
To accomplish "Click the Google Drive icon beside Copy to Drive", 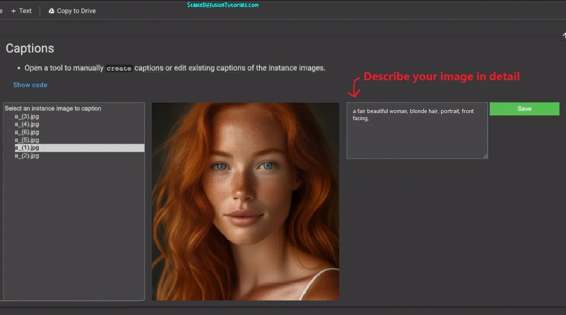I will coord(52,11).
